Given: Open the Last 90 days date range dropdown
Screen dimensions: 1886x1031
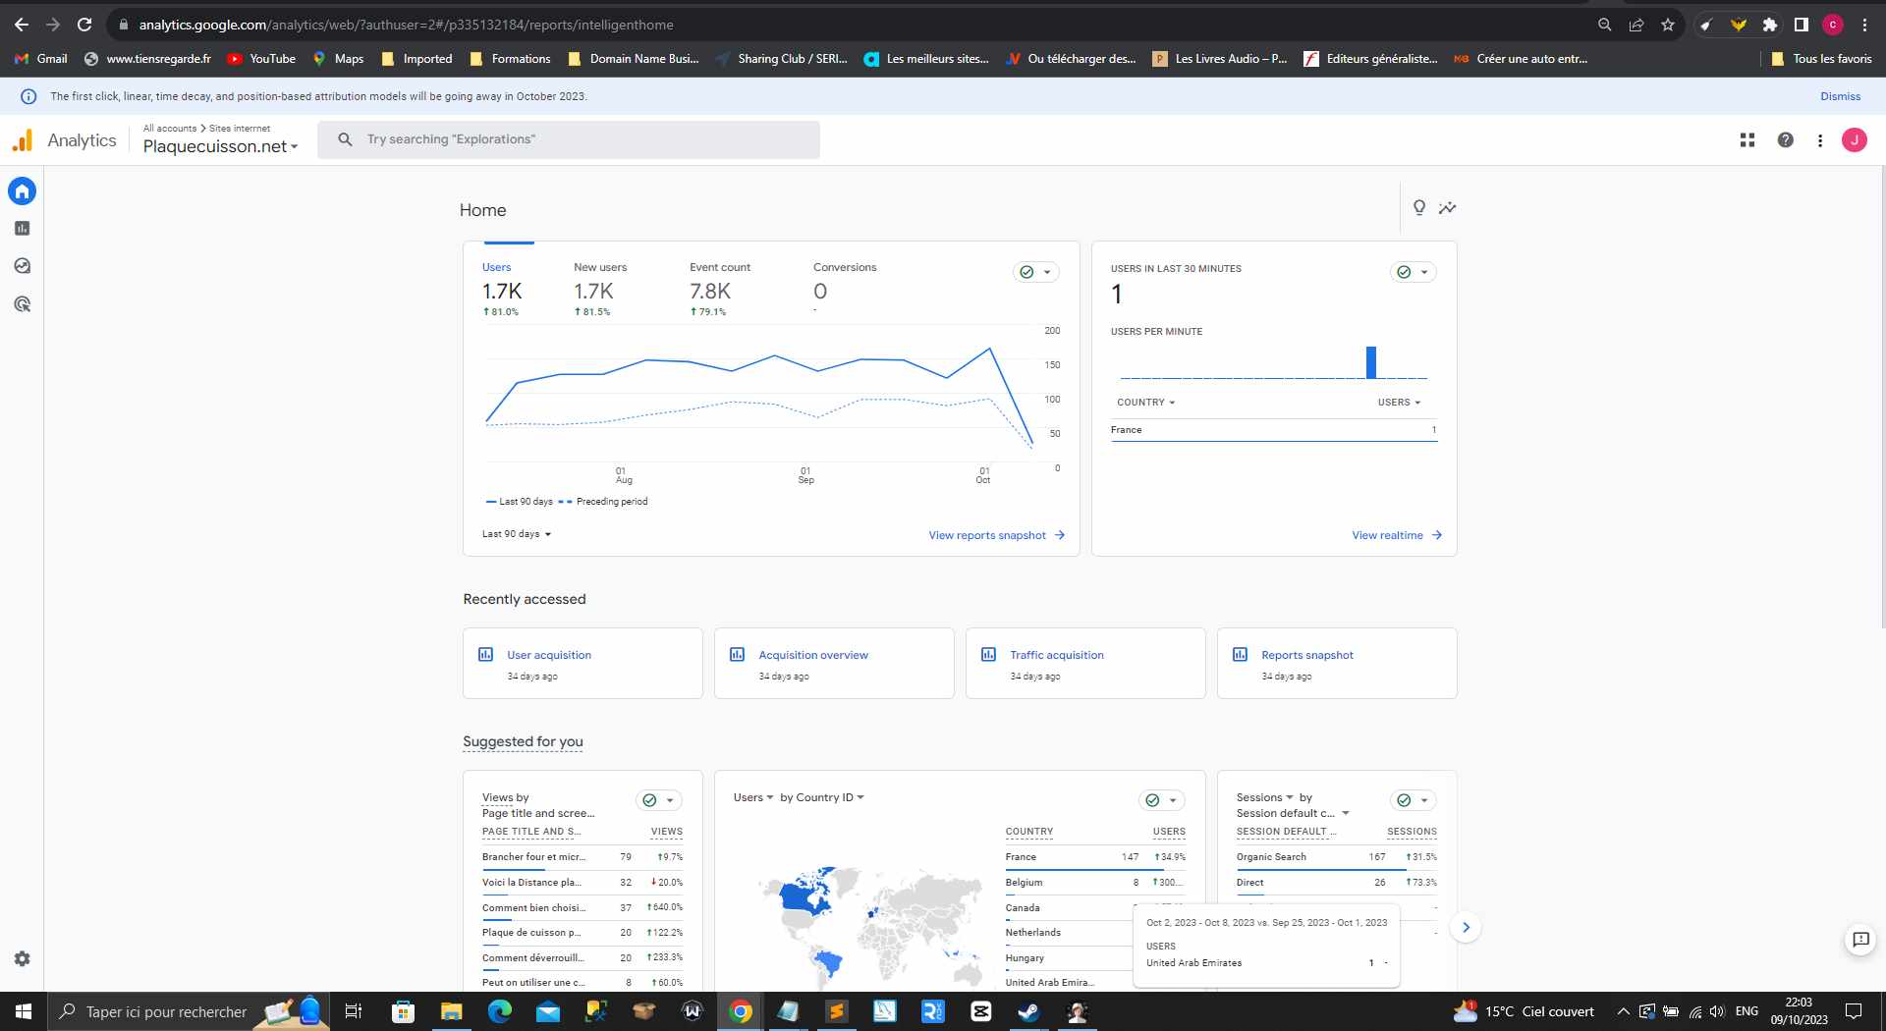Looking at the screenshot, I should click(x=517, y=534).
